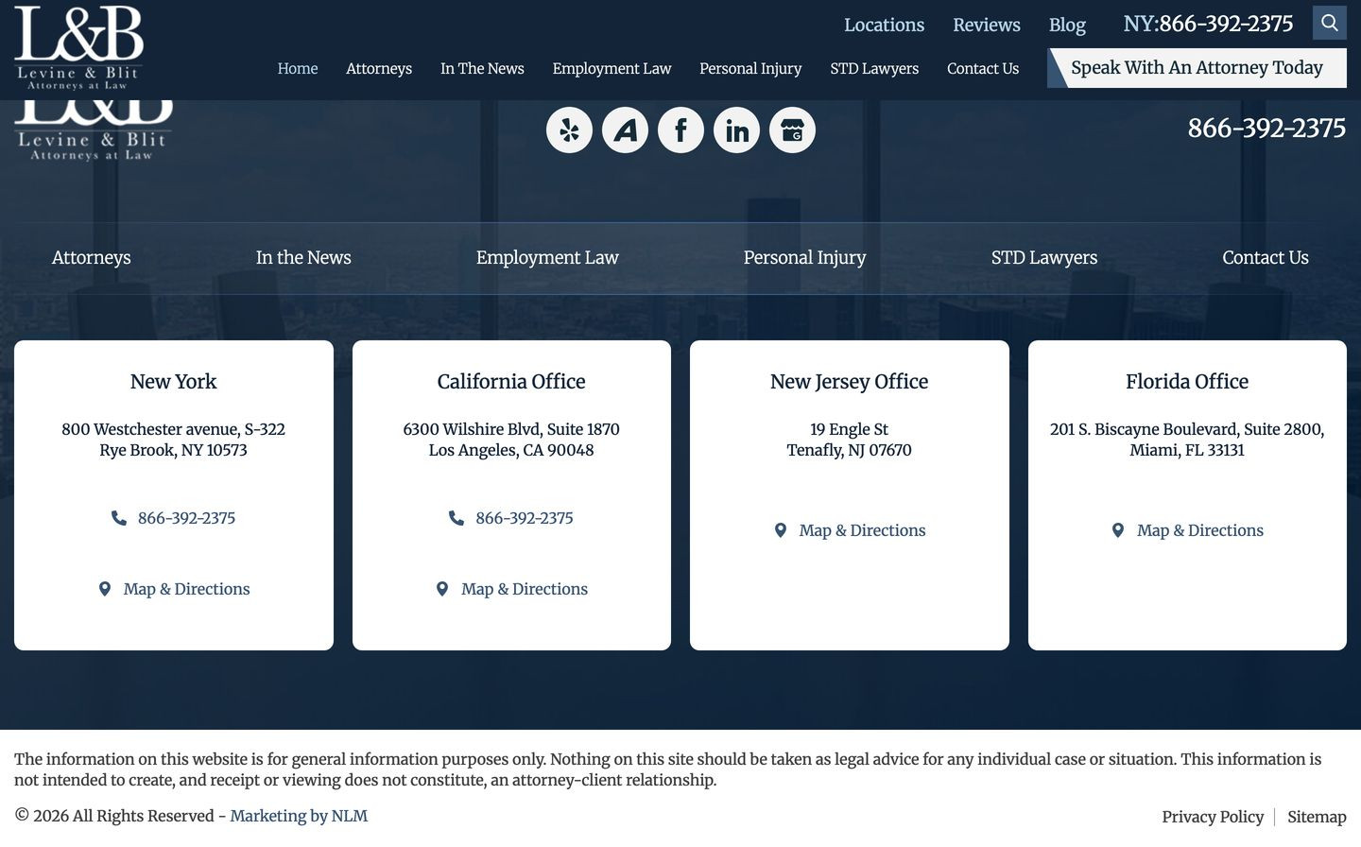1361x847 pixels.
Task: Open the Blog link in header
Action: click(1067, 25)
